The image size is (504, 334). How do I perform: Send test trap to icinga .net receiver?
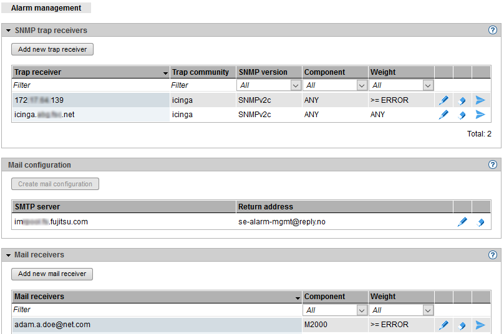480,115
